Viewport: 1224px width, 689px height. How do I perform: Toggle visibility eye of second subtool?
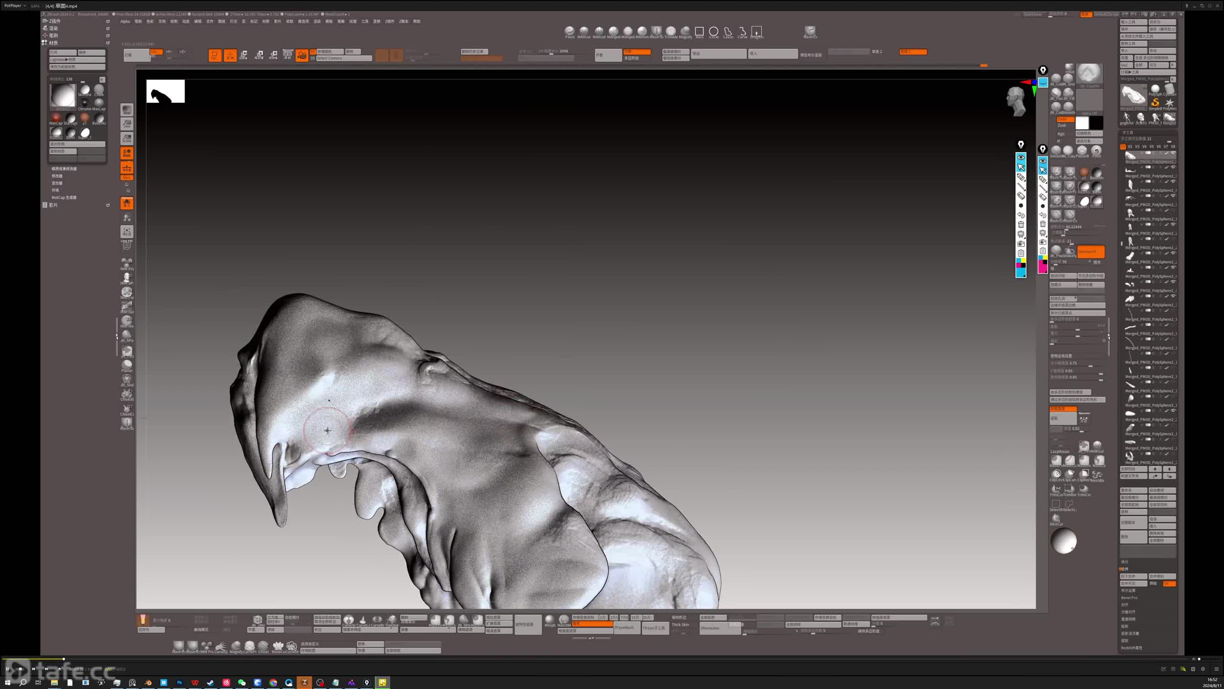[x=1173, y=167]
